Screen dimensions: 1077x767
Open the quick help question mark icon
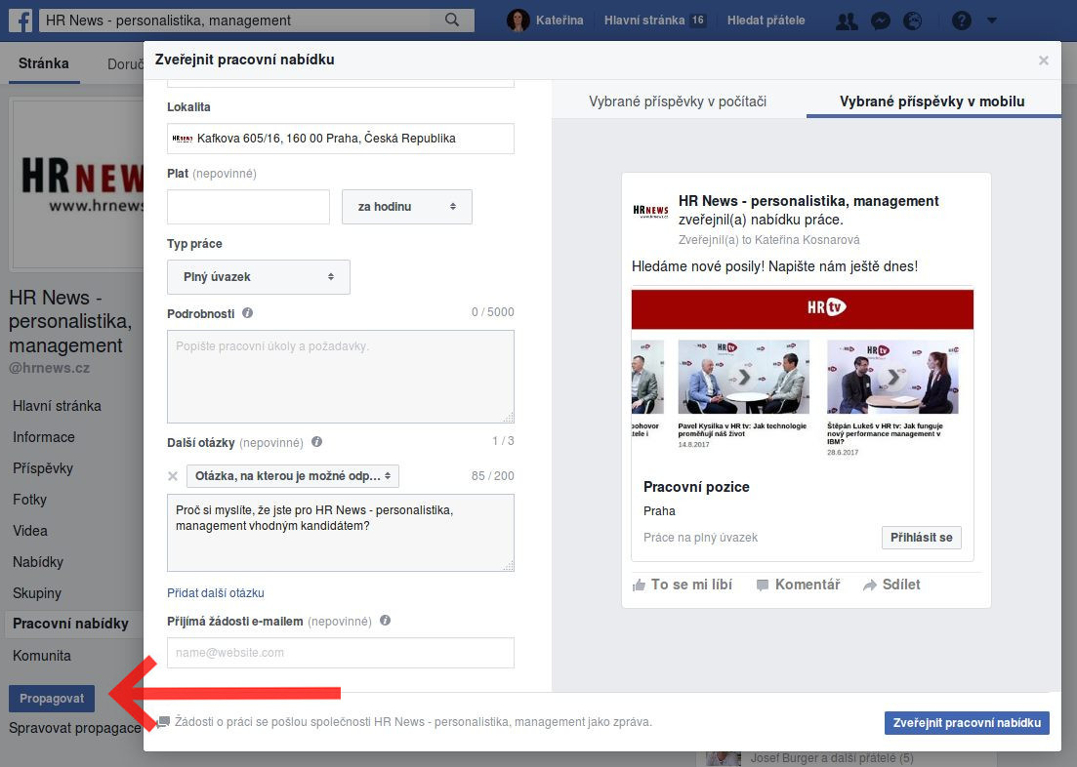click(962, 20)
